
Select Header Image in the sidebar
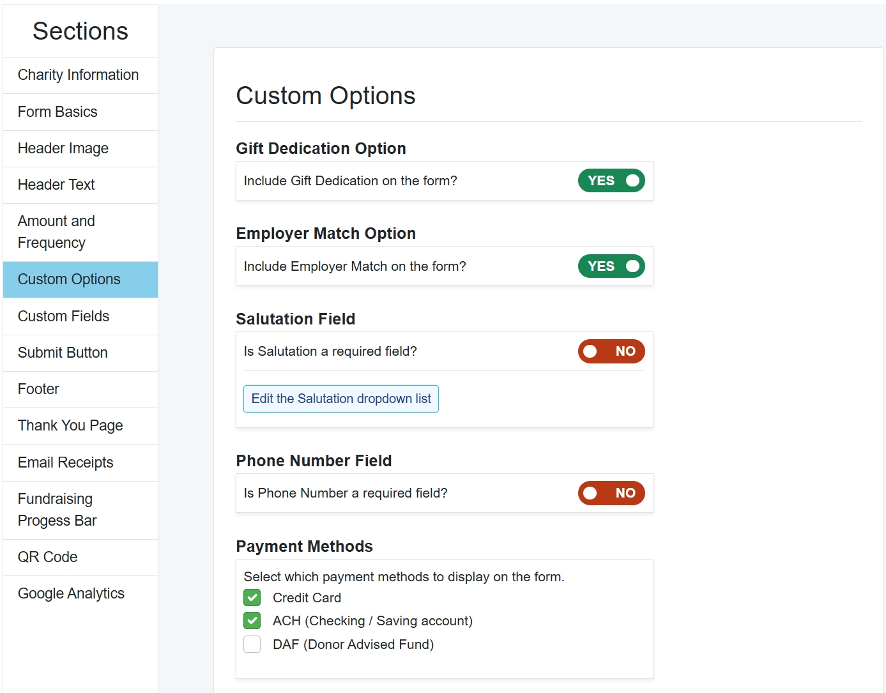[x=63, y=149]
